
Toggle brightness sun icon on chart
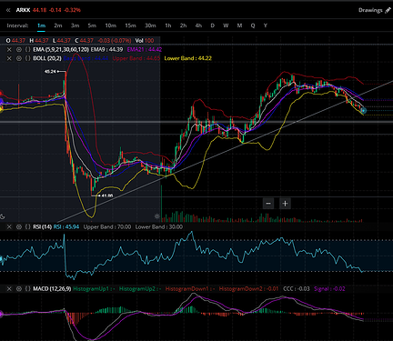tap(156, 216)
